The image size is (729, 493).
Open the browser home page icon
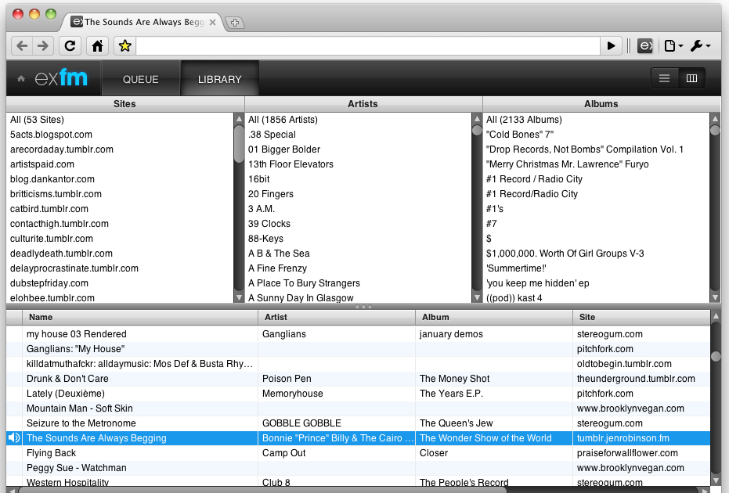[97, 46]
